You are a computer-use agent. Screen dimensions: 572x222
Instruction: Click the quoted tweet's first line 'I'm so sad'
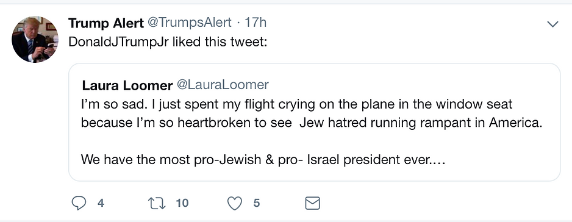(296, 104)
